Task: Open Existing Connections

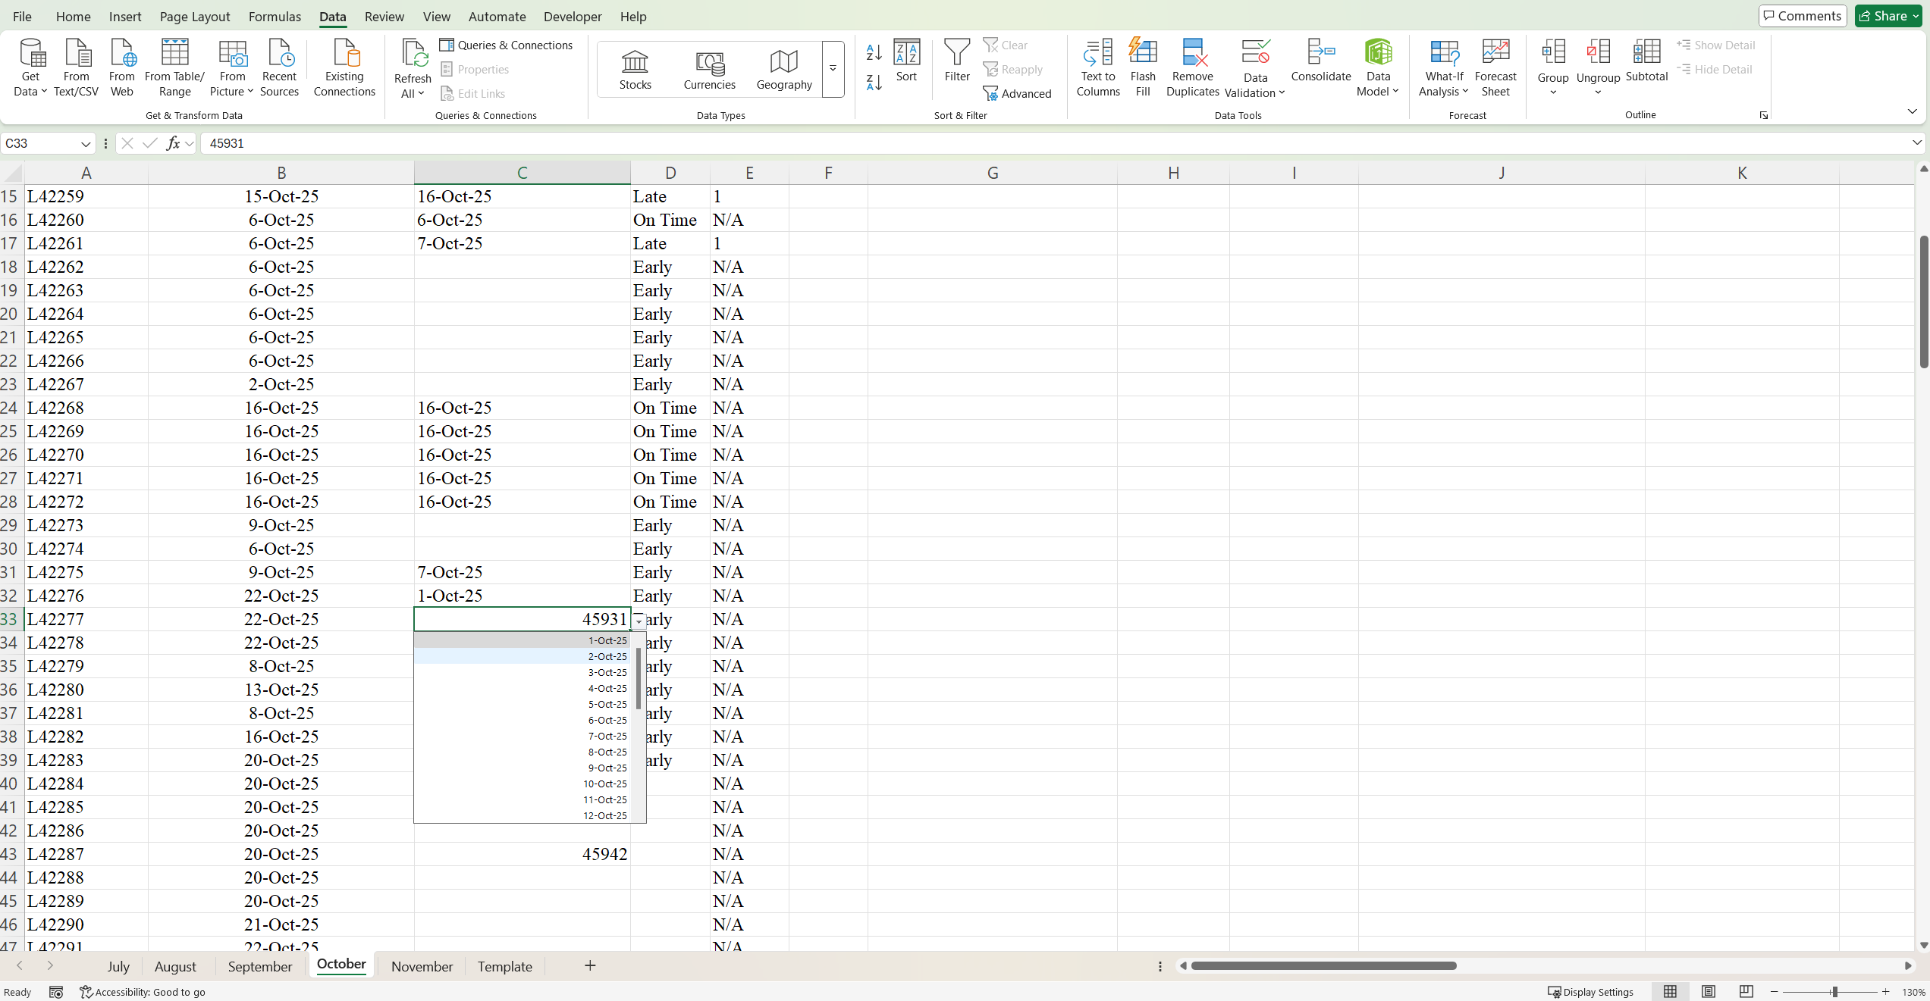Action: (x=344, y=68)
